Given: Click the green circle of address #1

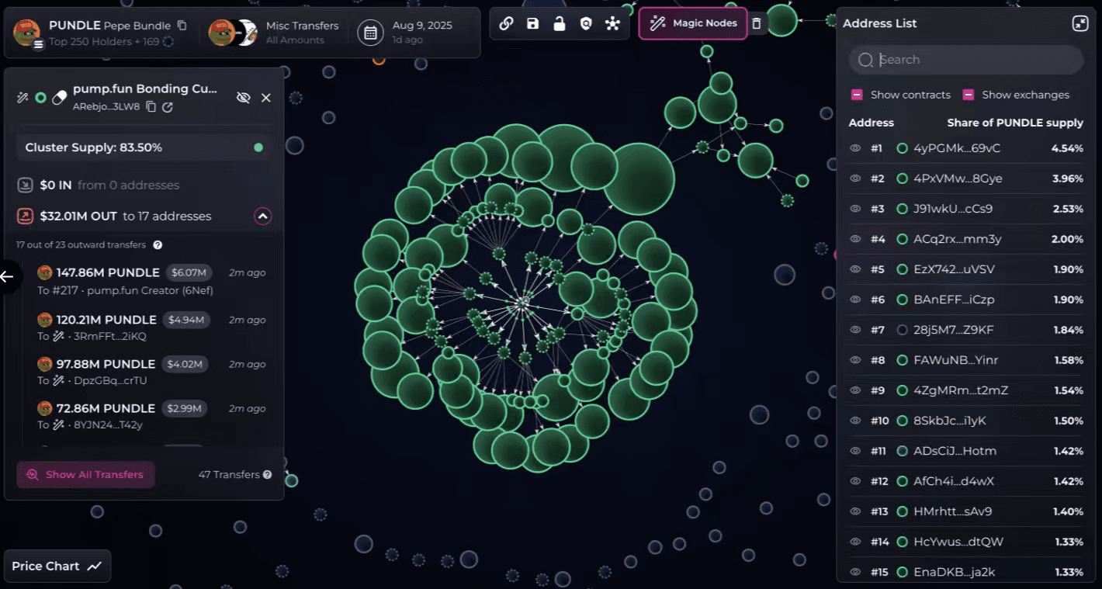Looking at the screenshot, I should click(x=902, y=148).
